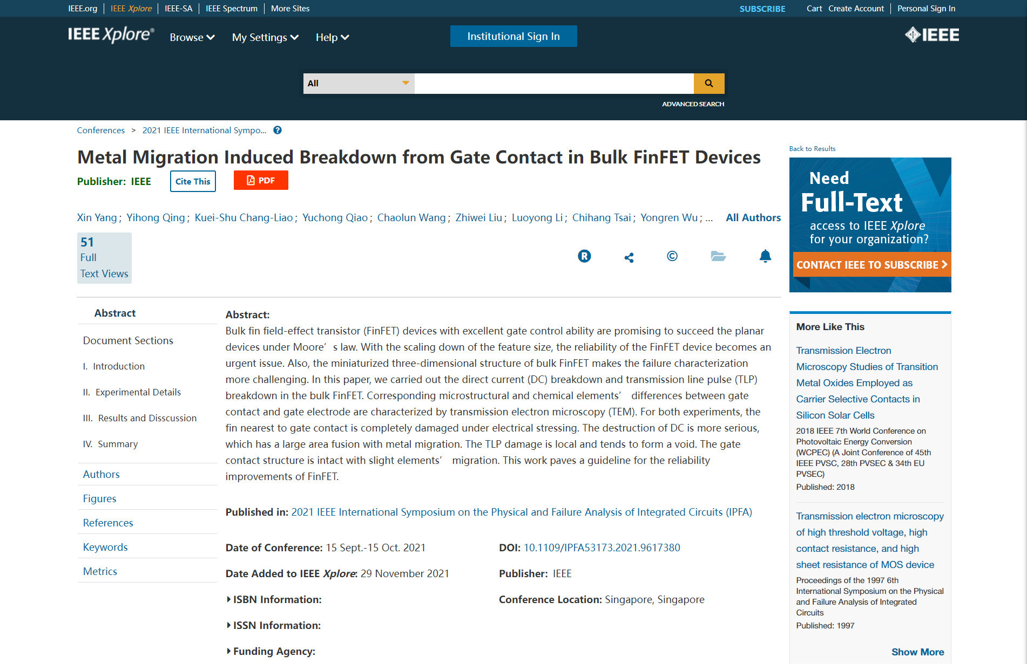
Task: Click Contact IEEE to Subscribe banner button
Action: 872,265
